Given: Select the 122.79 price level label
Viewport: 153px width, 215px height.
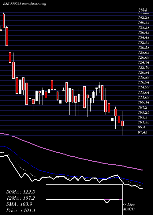Looking at the screenshot, I should point(144,67).
